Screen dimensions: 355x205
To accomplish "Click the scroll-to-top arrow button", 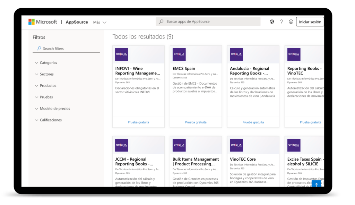I will coord(316,185).
